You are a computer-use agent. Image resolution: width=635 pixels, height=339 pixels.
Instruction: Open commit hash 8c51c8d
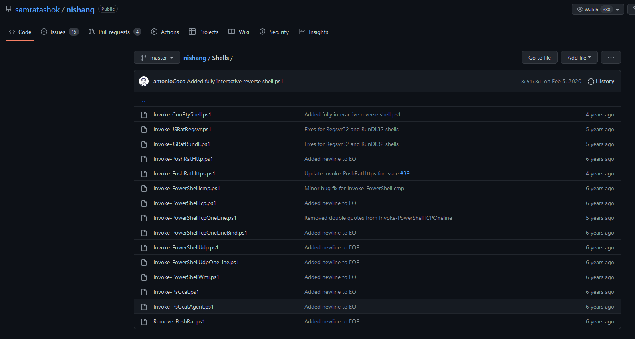pos(531,82)
